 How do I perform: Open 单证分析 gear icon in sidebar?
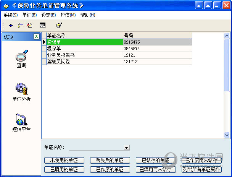pos(21,89)
